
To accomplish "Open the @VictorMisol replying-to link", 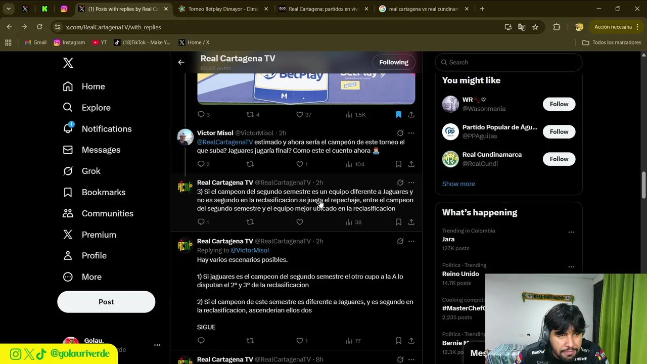I will pyautogui.click(x=250, y=250).
